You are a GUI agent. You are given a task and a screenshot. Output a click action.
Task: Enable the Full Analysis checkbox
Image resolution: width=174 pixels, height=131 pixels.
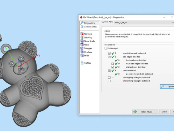[106, 48]
